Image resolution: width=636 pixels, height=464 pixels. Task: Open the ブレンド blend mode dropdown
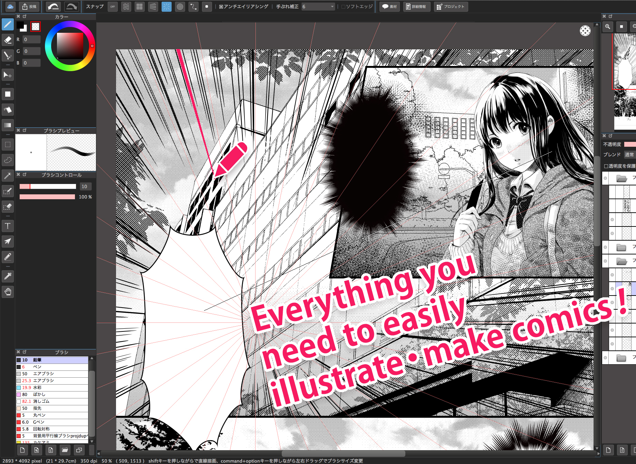[x=629, y=155]
